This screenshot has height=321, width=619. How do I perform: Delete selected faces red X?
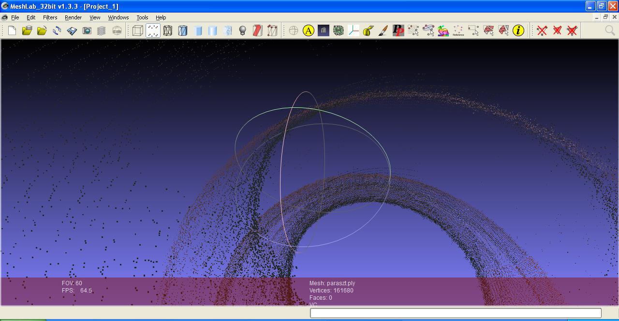tap(557, 30)
